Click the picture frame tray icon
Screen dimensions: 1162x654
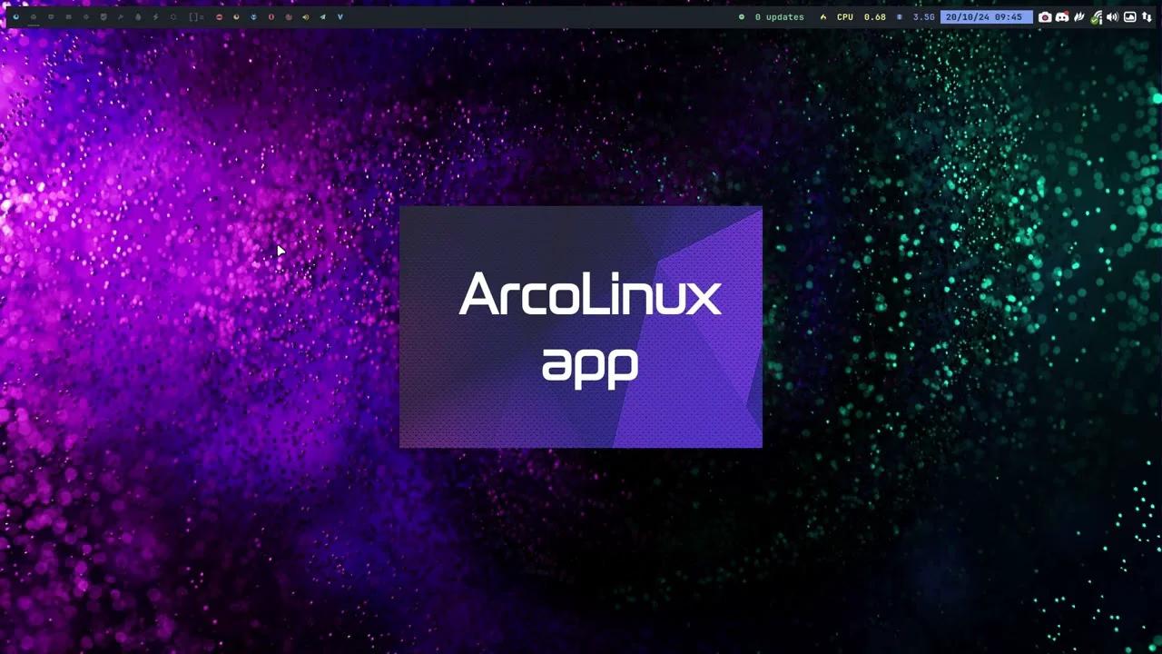1130,17
